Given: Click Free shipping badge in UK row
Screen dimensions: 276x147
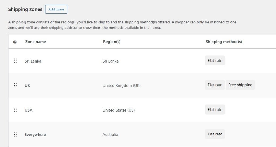Looking at the screenshot, I should click(x=240, y=85).
